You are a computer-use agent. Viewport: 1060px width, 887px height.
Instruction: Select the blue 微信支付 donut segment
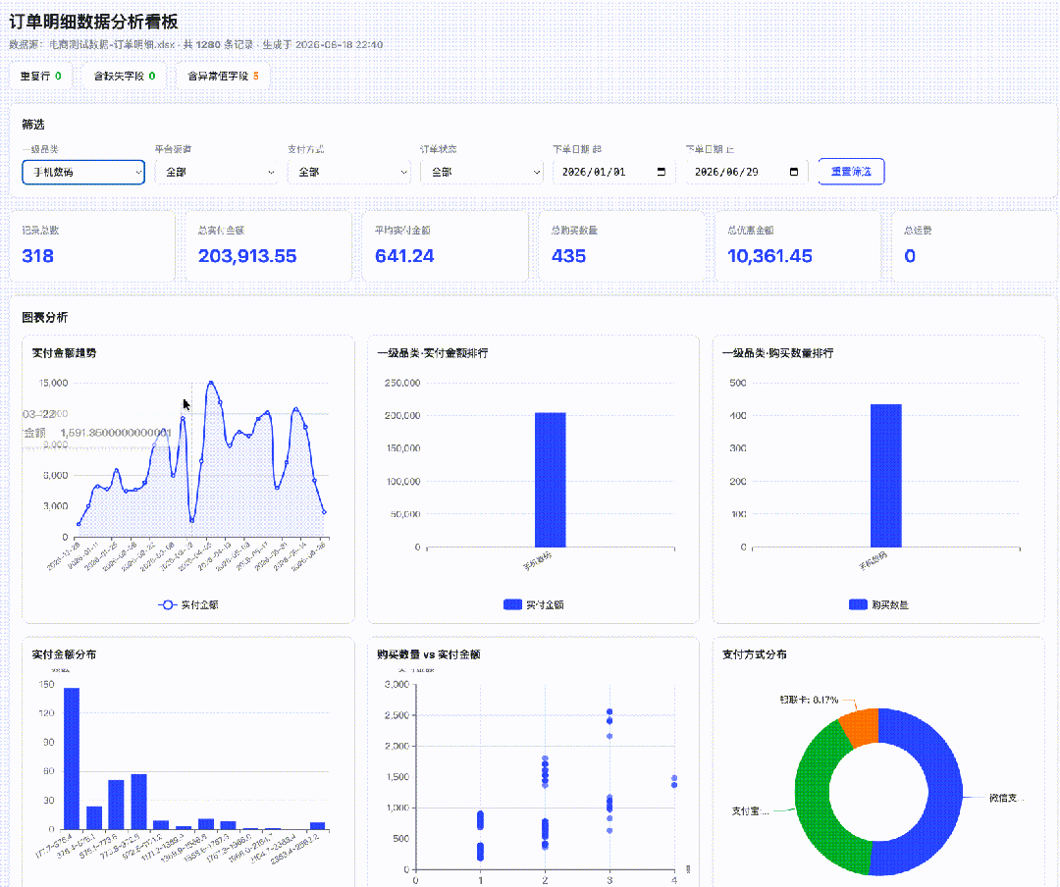click(945, 791)
